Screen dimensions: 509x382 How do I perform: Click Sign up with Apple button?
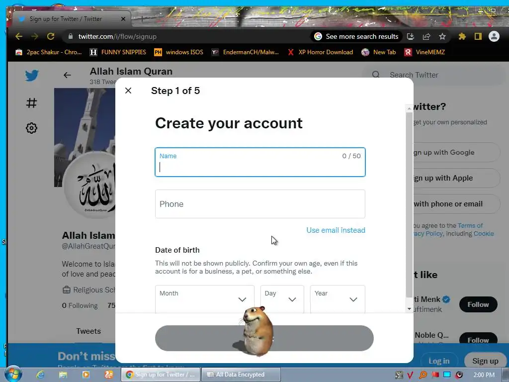(456, 178)
